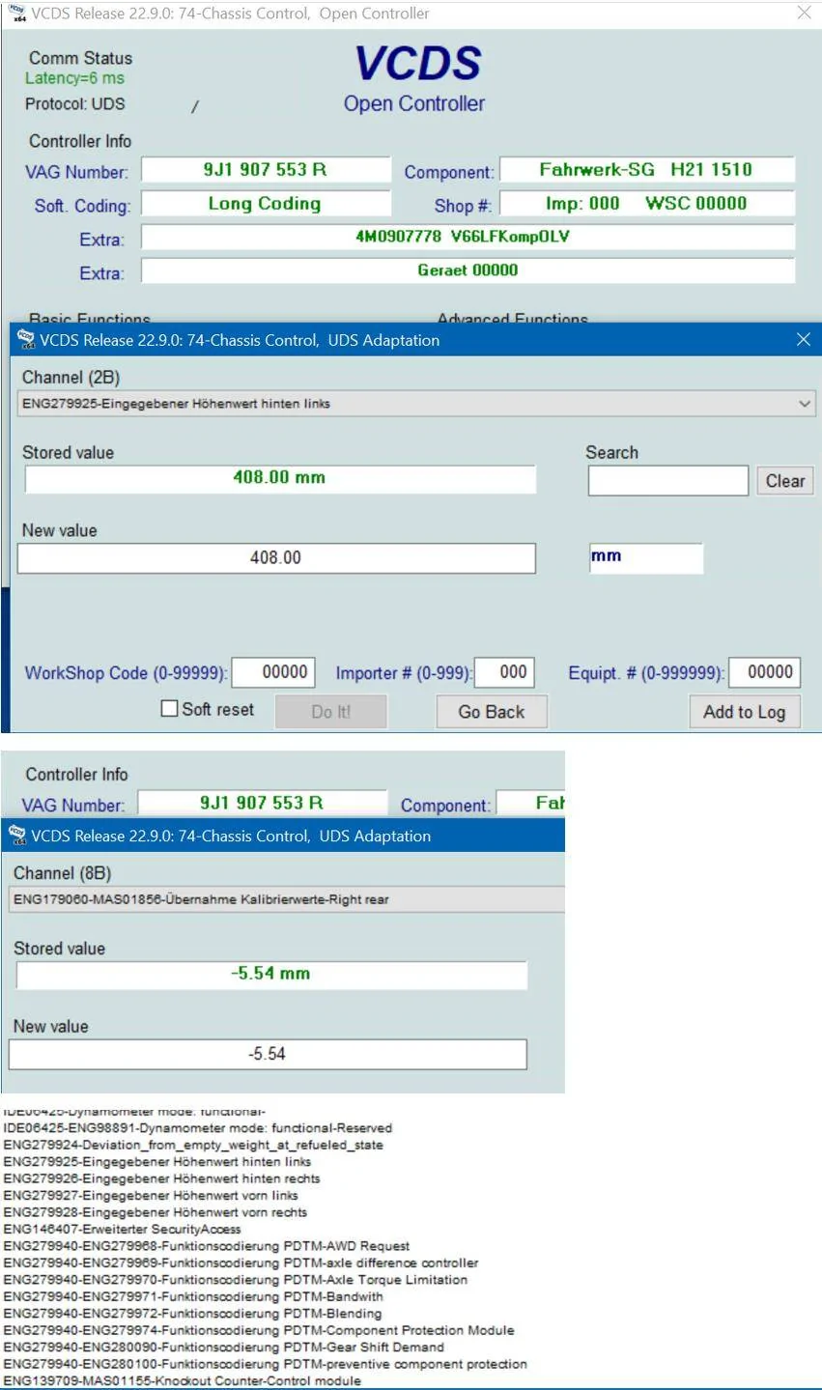Click Extra field 4M0907778 V66LFKompOLV
The image size is (822, 1390).
pos(468,237)
